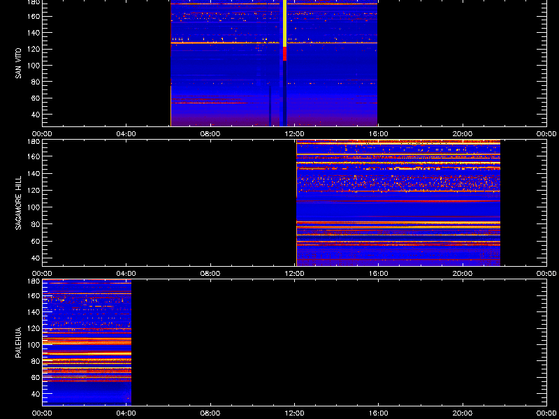Click the 100 tick label on San Vito axis
Image resolution: width=559 pixels, height=419 pixels.
[34, 66]
